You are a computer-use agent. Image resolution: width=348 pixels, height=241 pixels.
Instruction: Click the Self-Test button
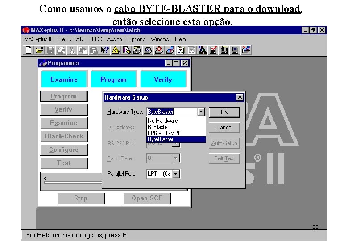click(224, 158)
